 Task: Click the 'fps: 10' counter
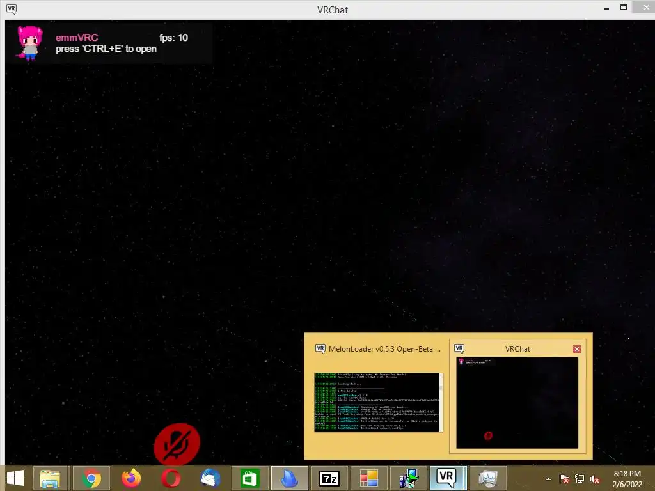(174, 38)
